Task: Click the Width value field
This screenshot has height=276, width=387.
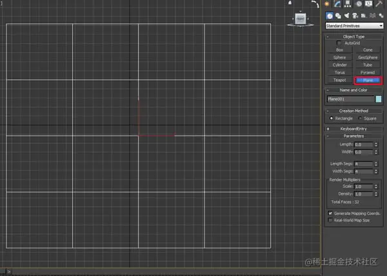Action: [x=364, y=152]
